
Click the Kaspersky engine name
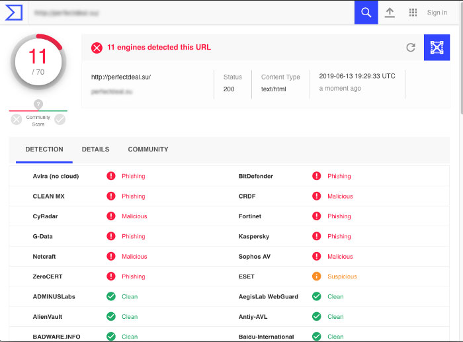coord(254,237)
